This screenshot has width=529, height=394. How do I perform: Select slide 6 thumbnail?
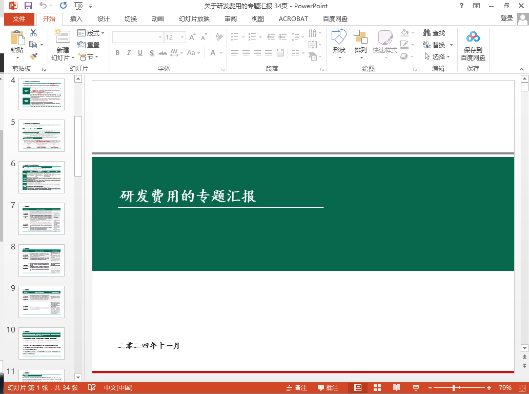coord(42,178)
